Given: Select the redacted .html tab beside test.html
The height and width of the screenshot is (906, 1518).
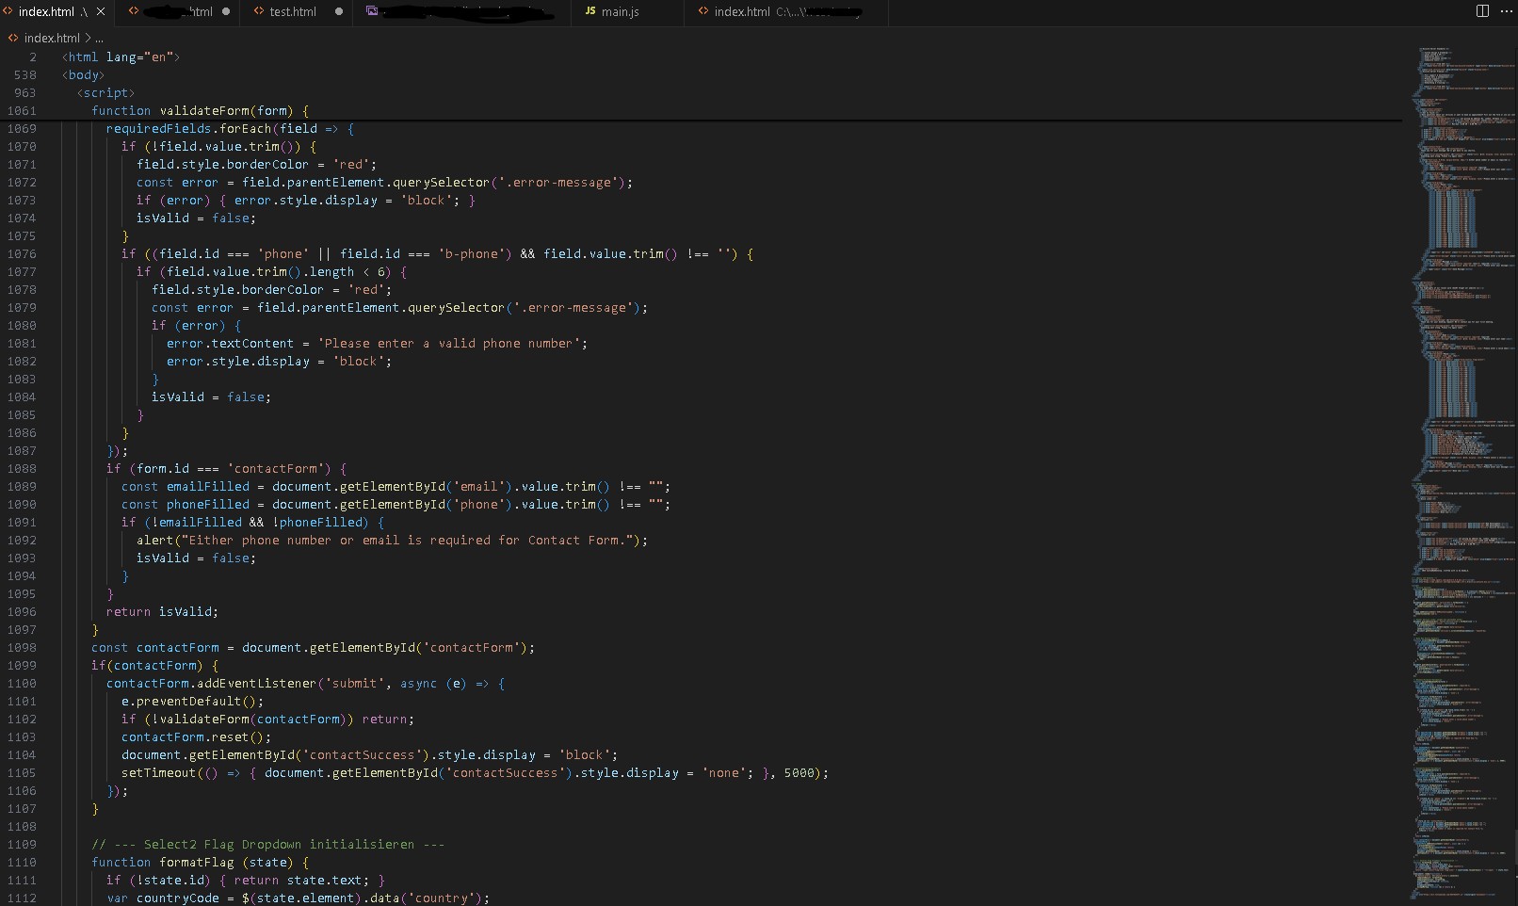Looking at the screenshot, I should [x=178, y=12].
